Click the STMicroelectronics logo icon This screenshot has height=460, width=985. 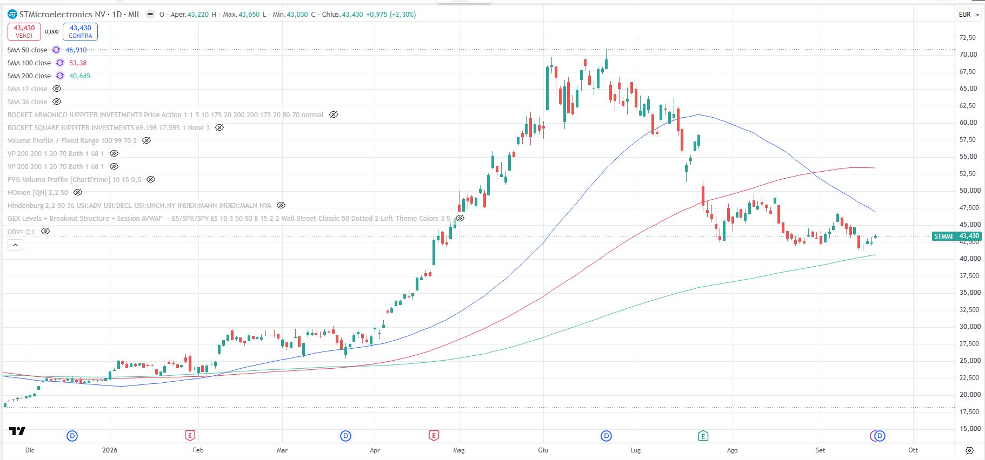coord(12,15)
